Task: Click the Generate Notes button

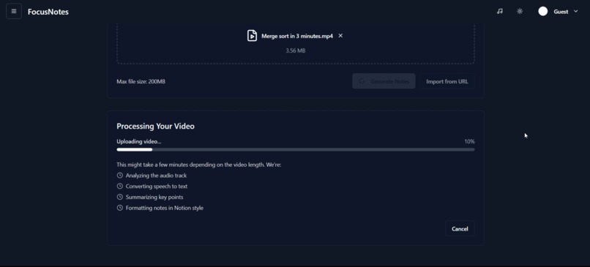Action: click(x=384, y=81)
